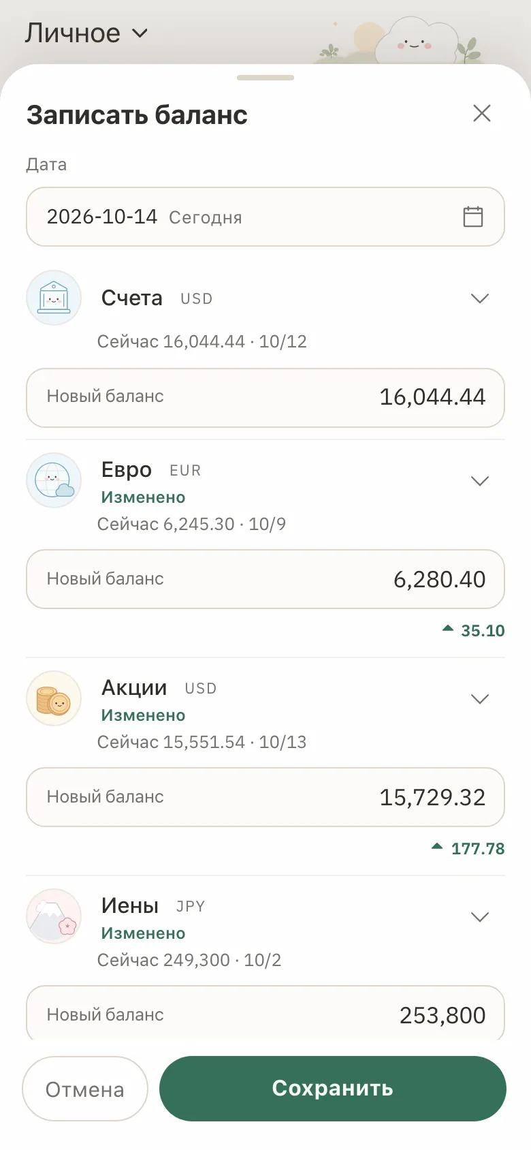Tap the Евро globe icon

click(x=54, y=480)
